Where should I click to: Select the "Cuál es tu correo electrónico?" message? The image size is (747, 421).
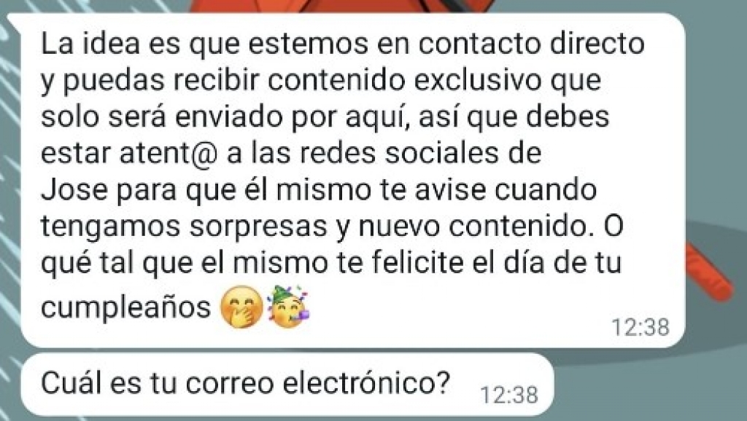[x=287, y=385]
